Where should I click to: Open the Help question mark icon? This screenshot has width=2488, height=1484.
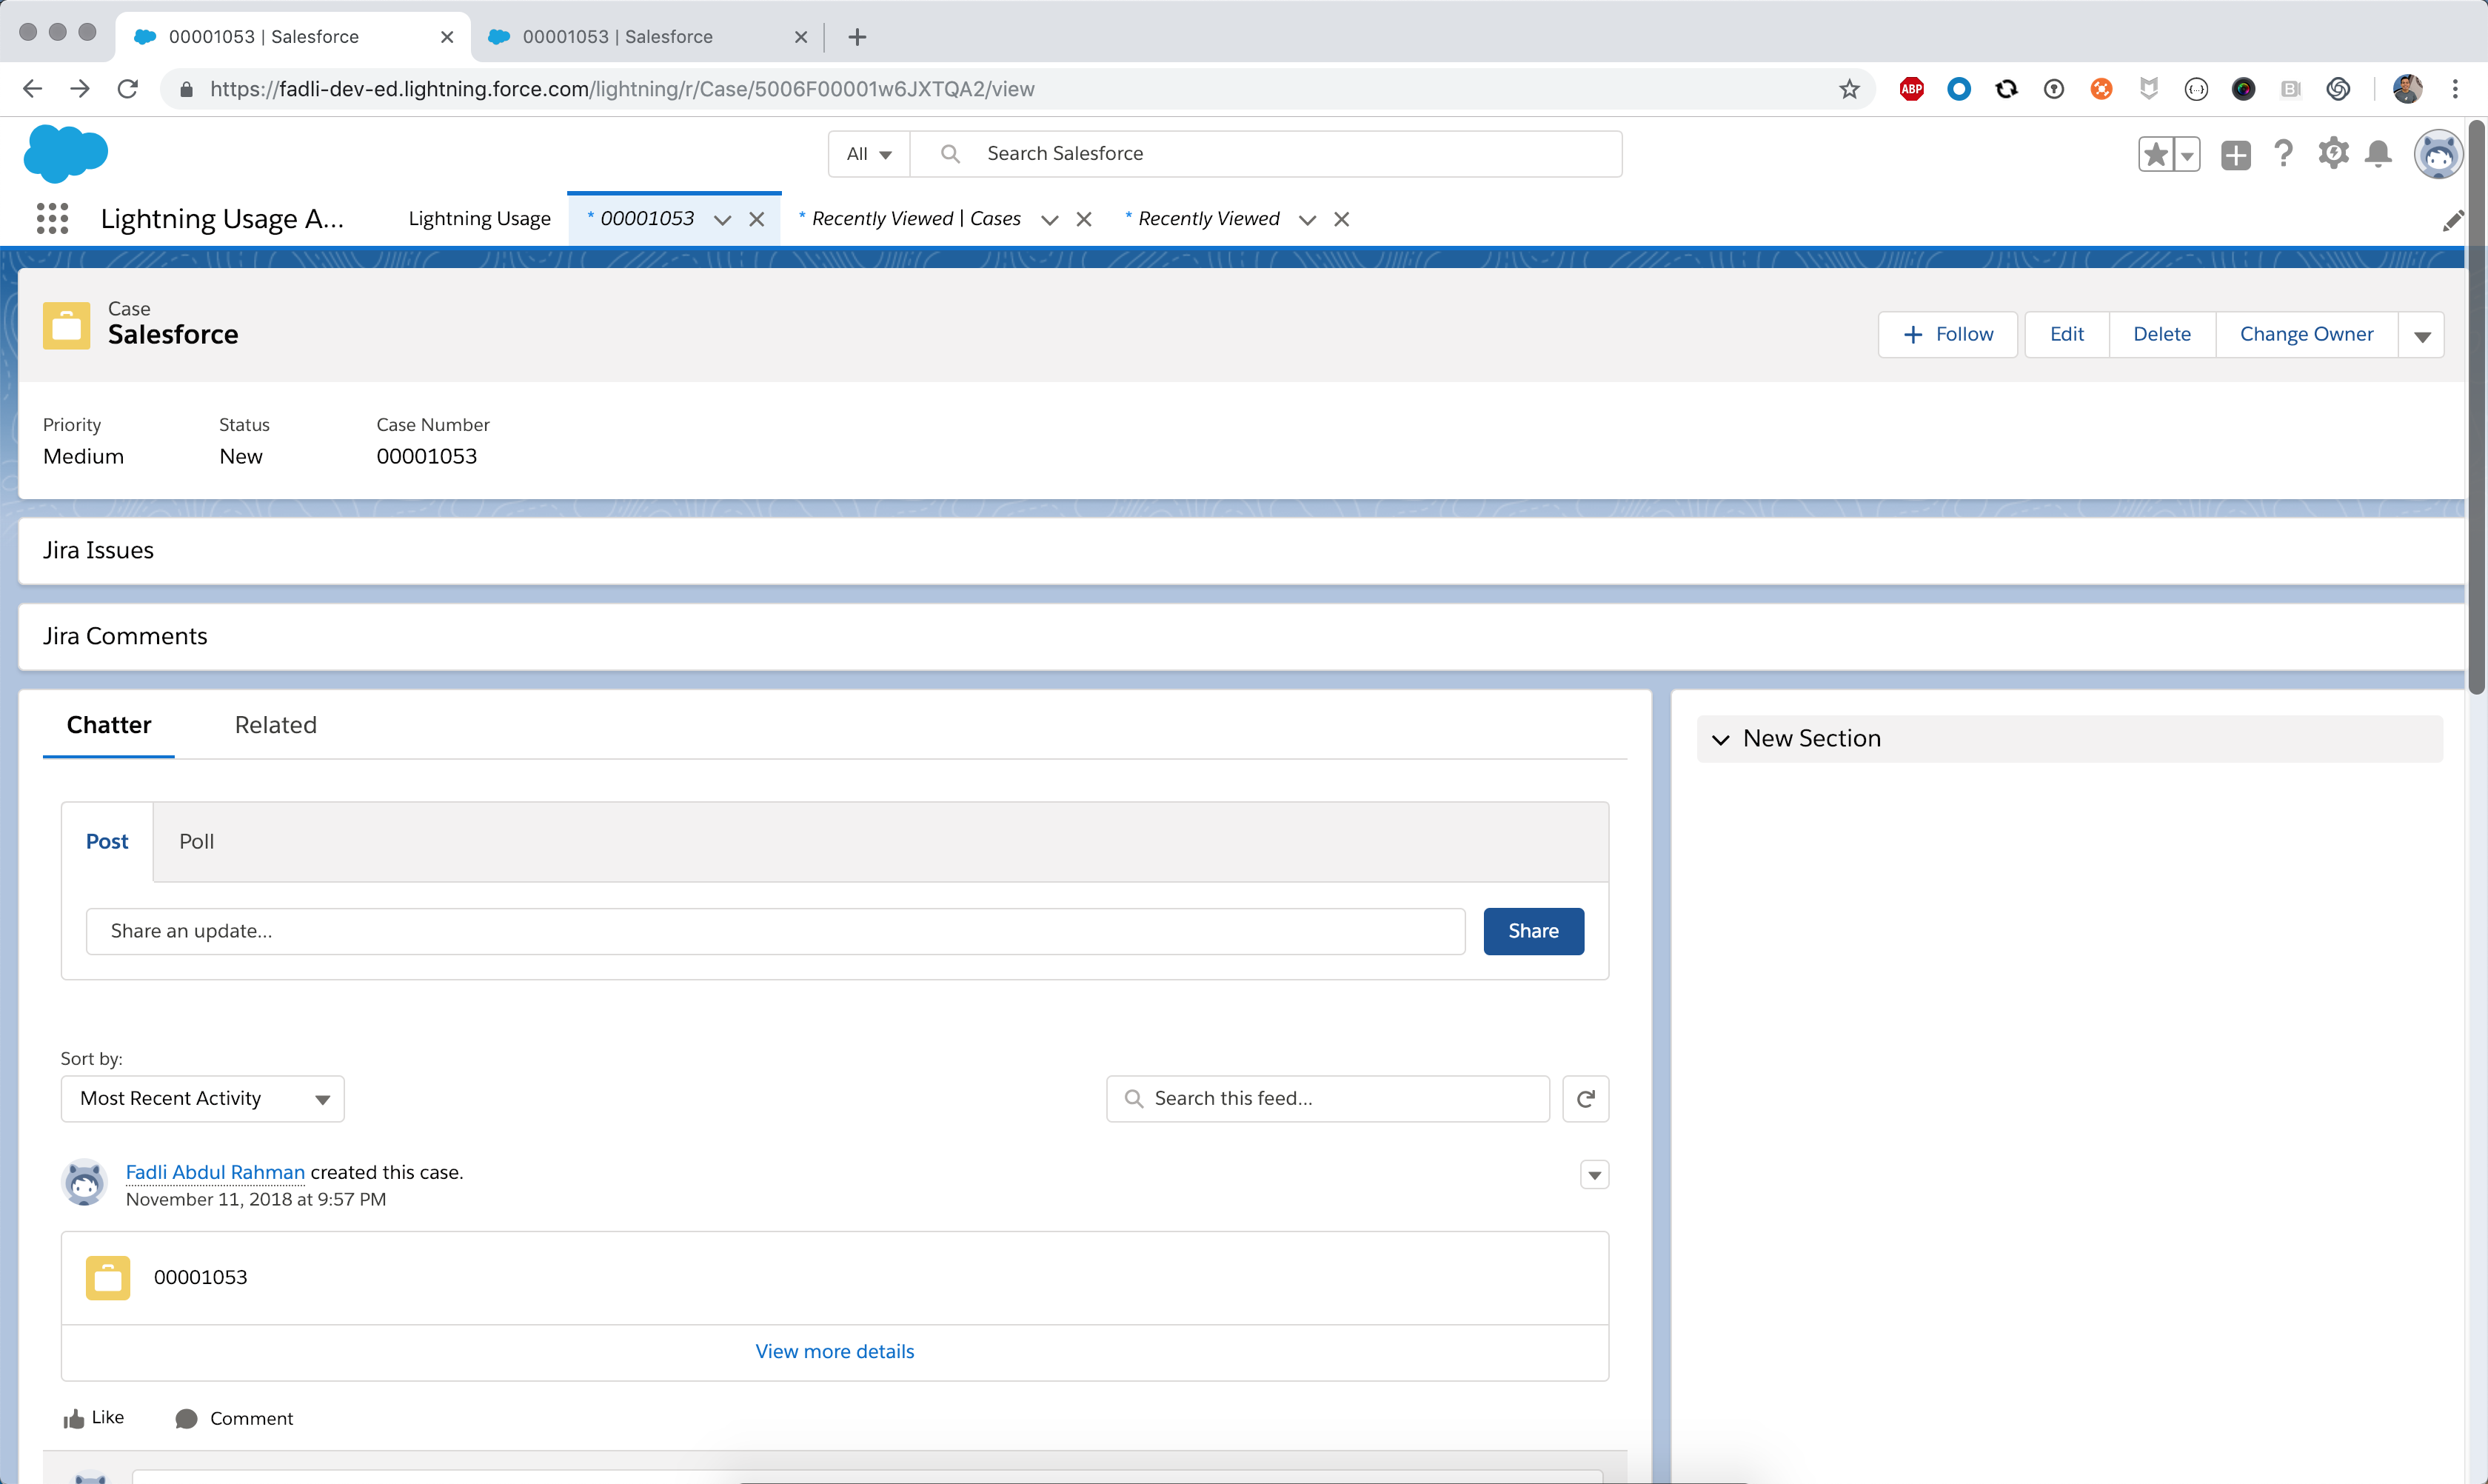tap(2283, 153)
